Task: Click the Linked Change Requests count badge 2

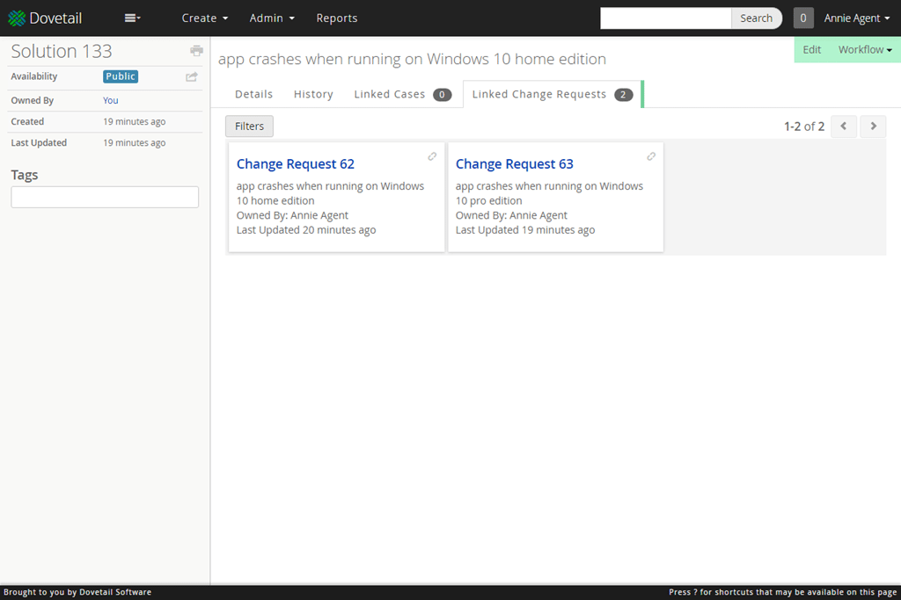Action: coord(624,95)
